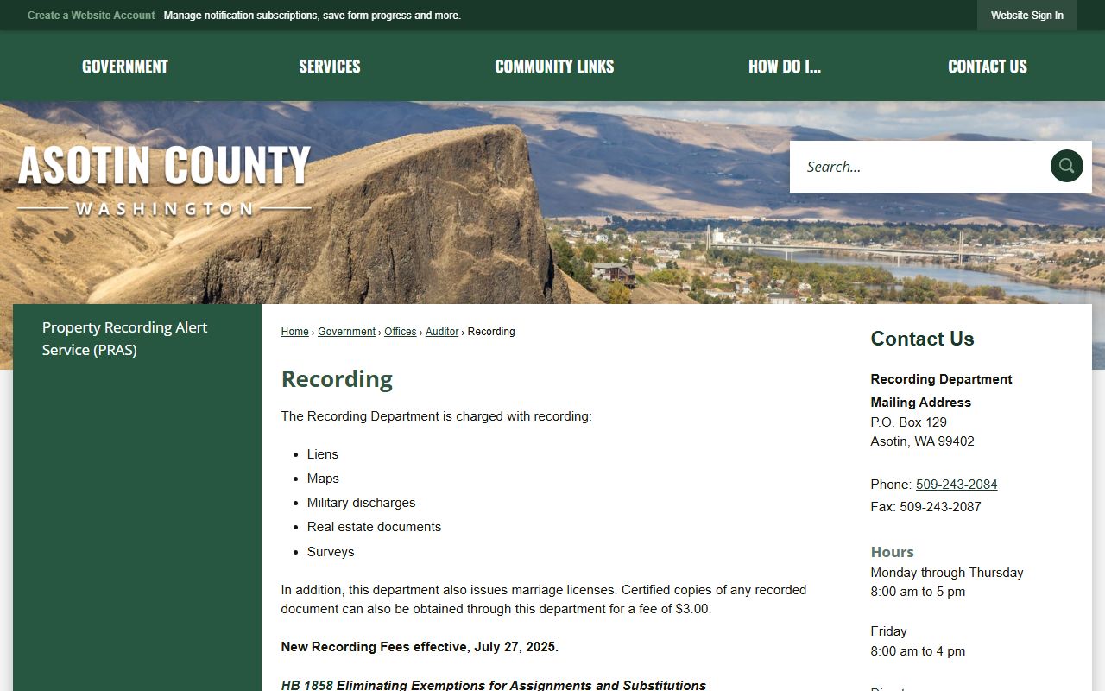The width and height of the screenshot is (1105, 691).
Task: Click into the Search input field
Action: point(919,167)
